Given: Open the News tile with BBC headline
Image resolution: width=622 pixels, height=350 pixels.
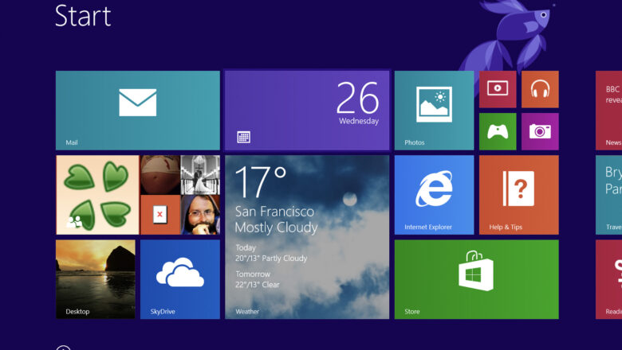Looking at the screenshot, I should pyautogui.click(x=609, y=110).
